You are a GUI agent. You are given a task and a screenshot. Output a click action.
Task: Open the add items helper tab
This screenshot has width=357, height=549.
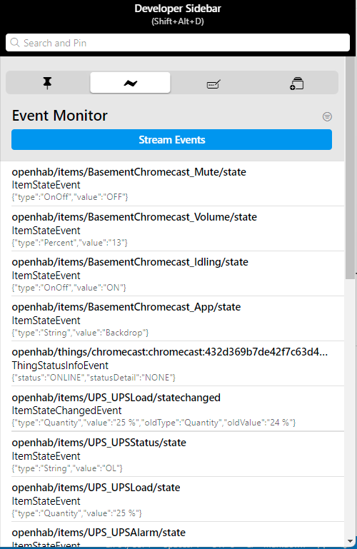pyautogui.click(x=297, y=83)
